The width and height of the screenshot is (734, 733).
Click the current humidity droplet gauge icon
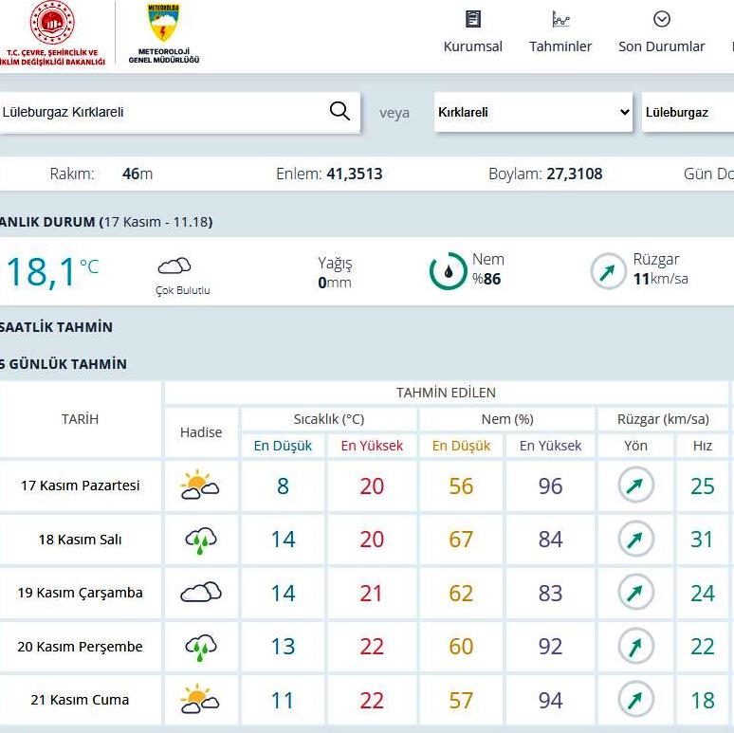coord(448,271)
